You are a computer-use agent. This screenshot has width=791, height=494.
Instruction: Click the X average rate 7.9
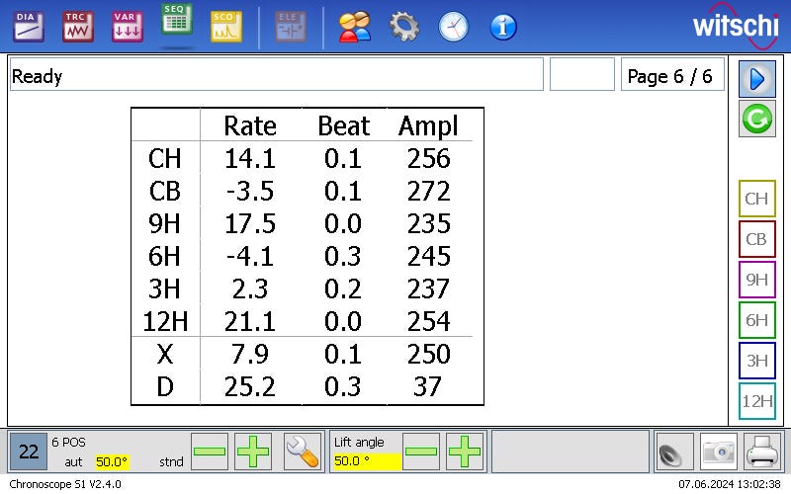250,354
